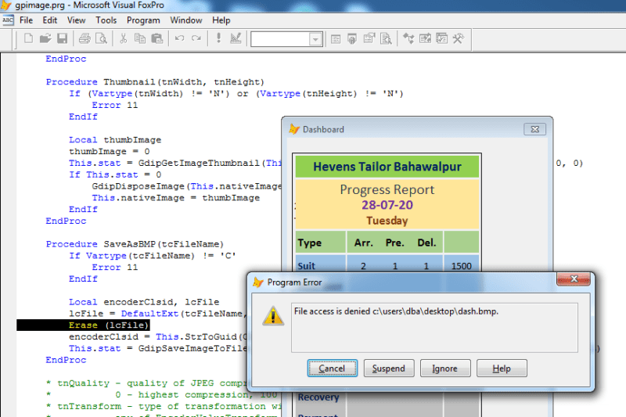This screenshot has width=626, height=417.
Task: Click the Suspend button in Program Error
Action: click(389, 368)
